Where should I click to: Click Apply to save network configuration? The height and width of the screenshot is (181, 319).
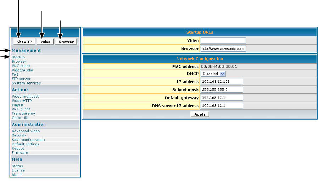200,115
